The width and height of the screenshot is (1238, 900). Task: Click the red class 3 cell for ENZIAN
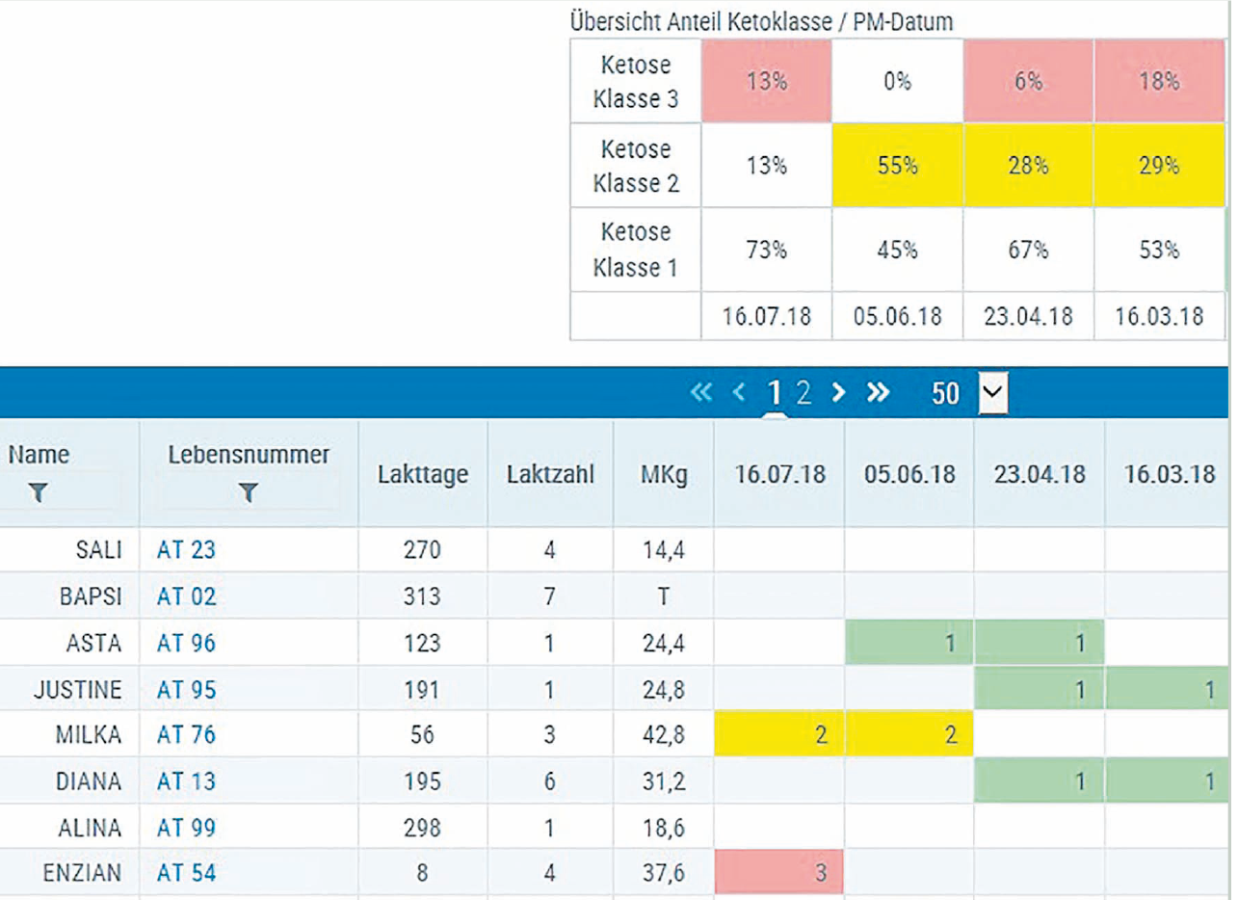[778, 873]
